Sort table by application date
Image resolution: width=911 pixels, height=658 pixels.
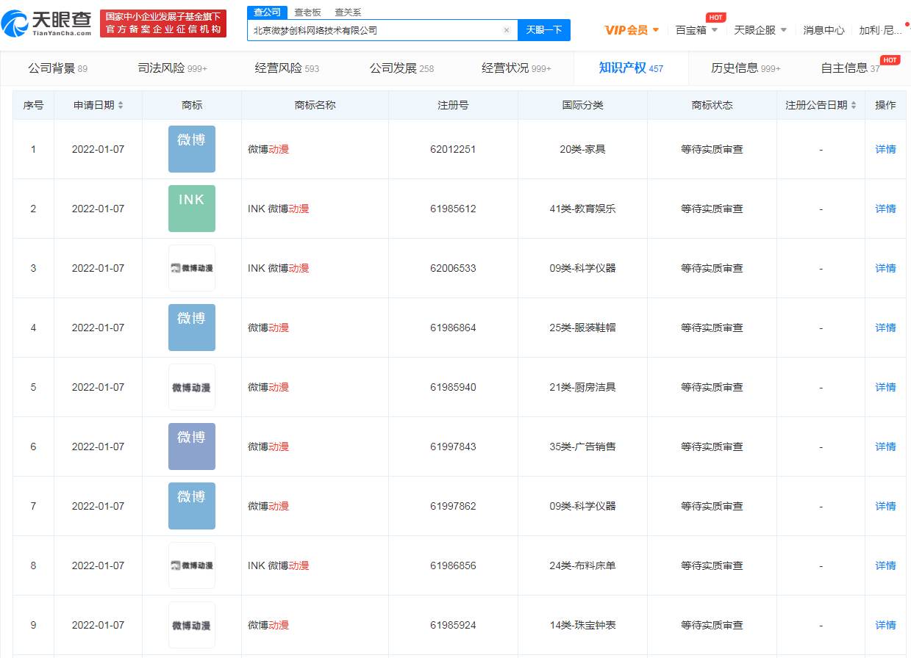pos(121,105)
